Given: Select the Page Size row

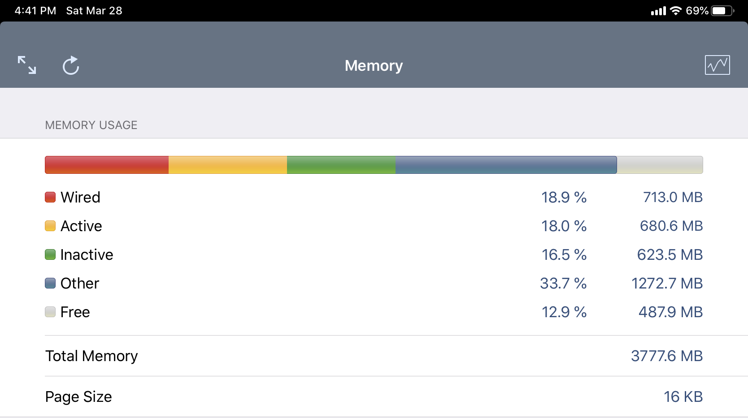Looking at the screenshot, I should pos(374,396).
